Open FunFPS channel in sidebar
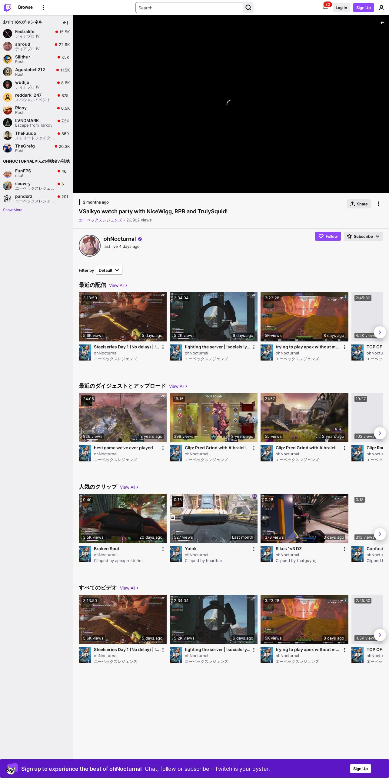Image resolution: width=389 pixels, height=778 pixels. coord(36,173)
